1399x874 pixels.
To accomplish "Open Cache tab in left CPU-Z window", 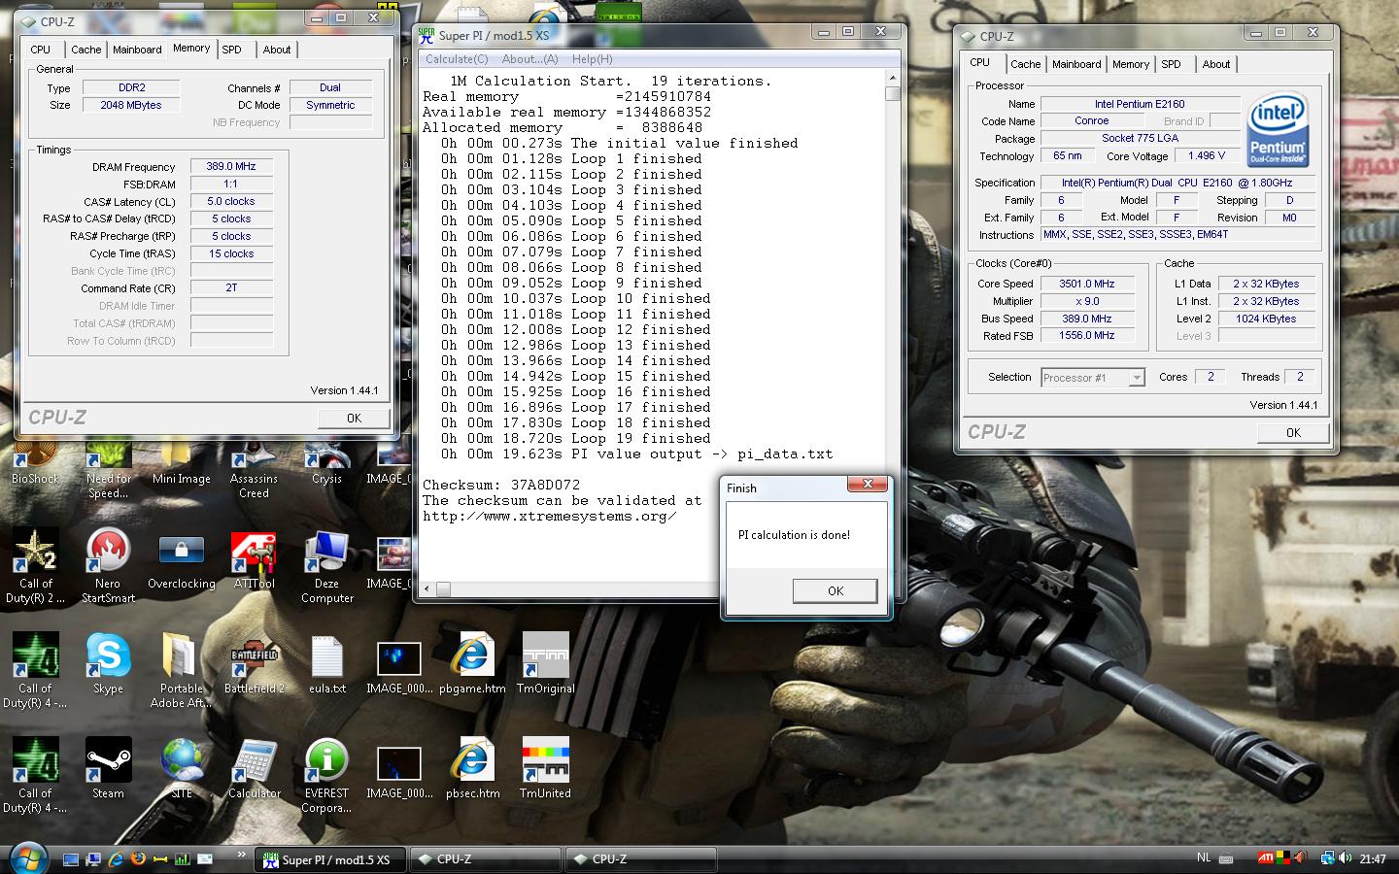I will (x=85, y=50).
